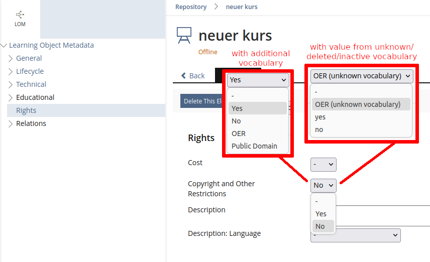Open the Cost dropdown

[x=323, y=164]
